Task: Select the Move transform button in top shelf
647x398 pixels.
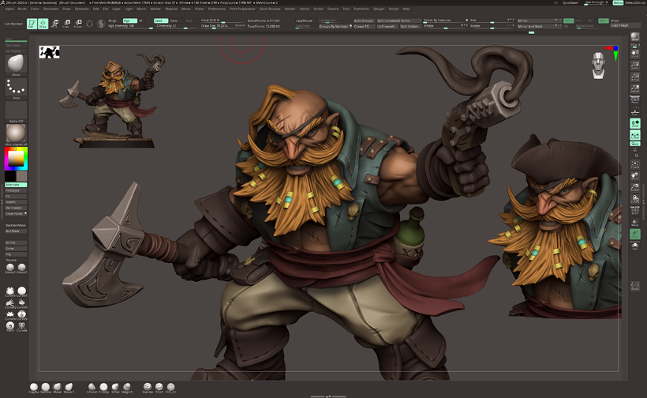Action: pyautogui.click(x=54, y=24)
